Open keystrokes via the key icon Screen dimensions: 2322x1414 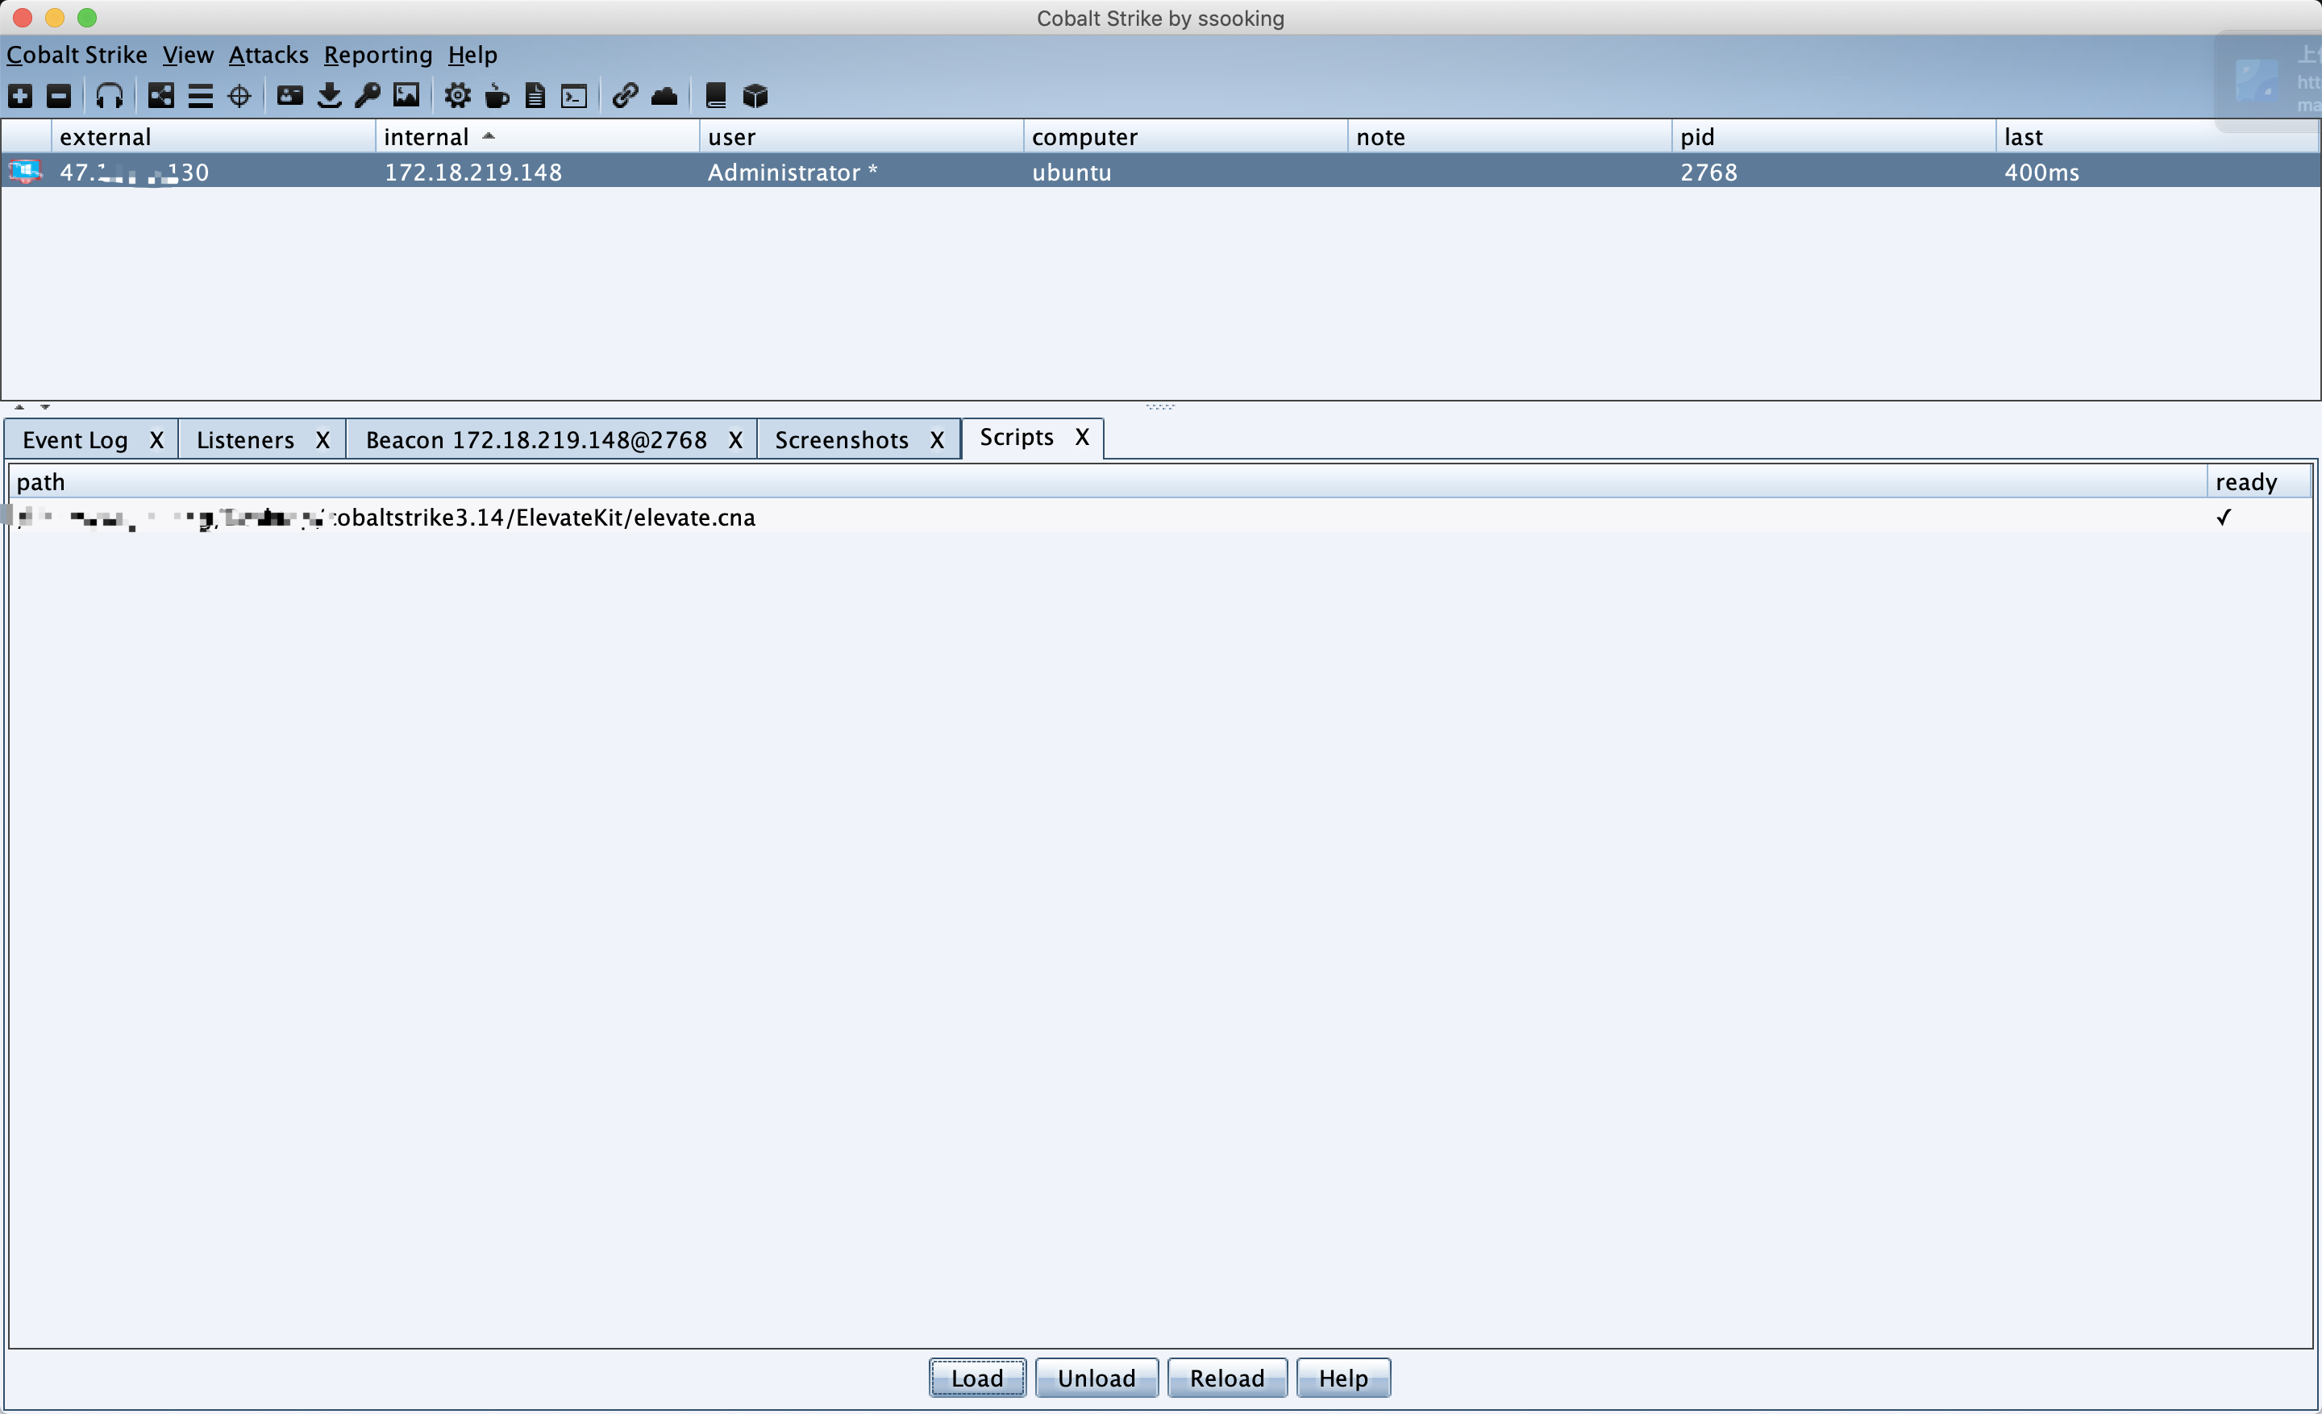pyautogui.click(x=368, y=96)
